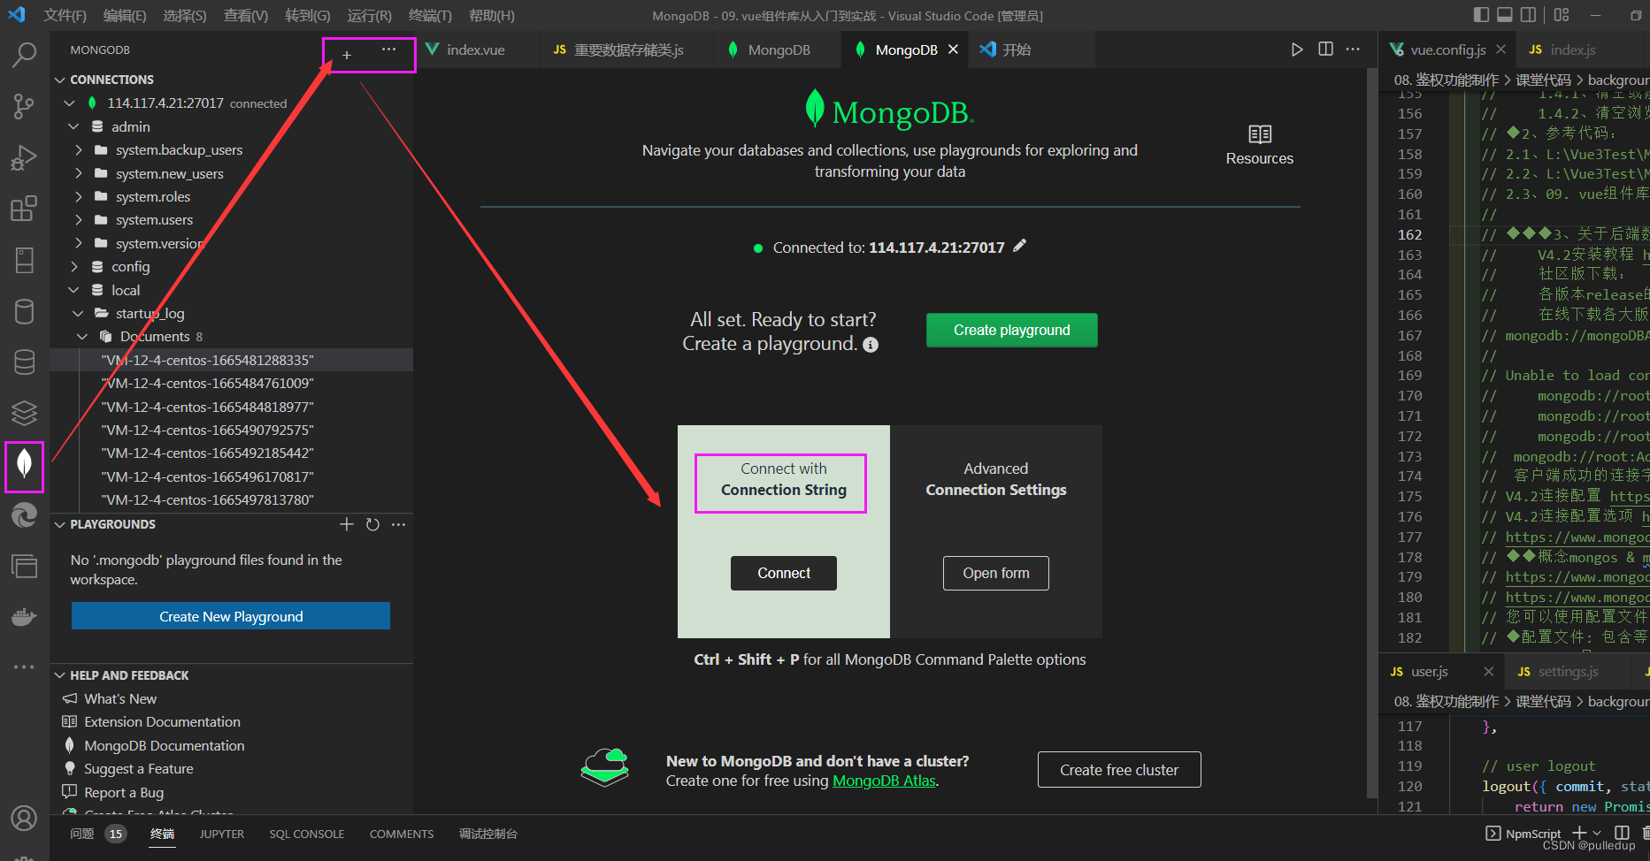
Task: Open the Extensions view
Action: coord(24,209)
